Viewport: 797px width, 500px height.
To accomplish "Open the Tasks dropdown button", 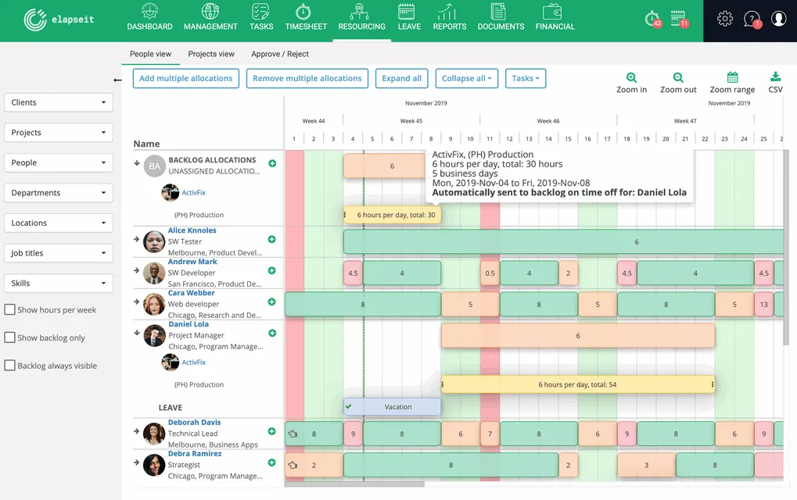I will click(x=526, y=78).
